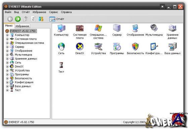The height and width of the screenshot is (129, 188).
Task: Open the Системная плата icon in right pane
Action: click(80, 28)
